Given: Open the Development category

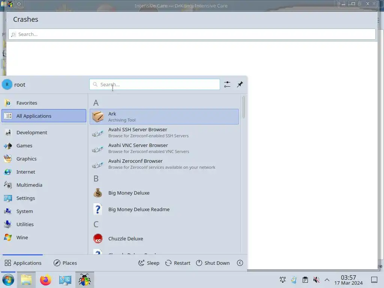Looking at the screenshot, I should 44,132.
